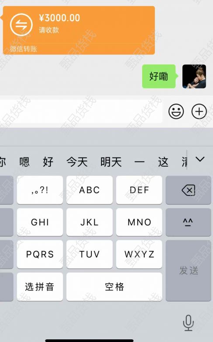This screenshot has height=342, width=213.
Task: Open the ¥3000.00 WeChat transfer message
Action: pyautogui.click(x=79, y=30)
